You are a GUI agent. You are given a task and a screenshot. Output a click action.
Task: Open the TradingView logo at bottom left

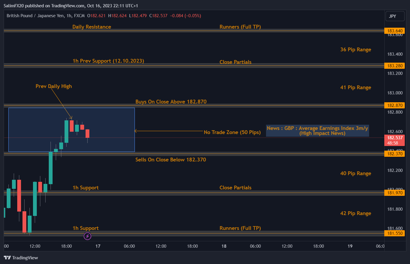pos(21,258)
